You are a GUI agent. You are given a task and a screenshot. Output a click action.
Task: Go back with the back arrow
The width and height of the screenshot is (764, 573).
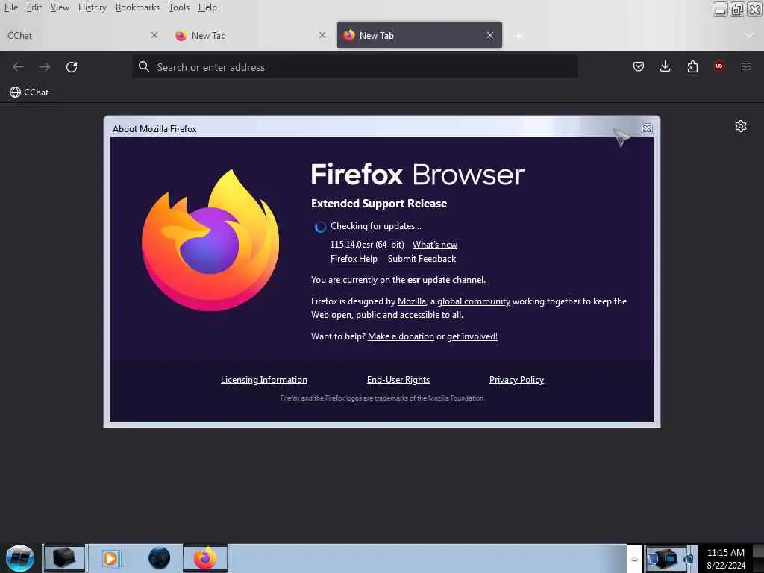(x=18, y=66)
